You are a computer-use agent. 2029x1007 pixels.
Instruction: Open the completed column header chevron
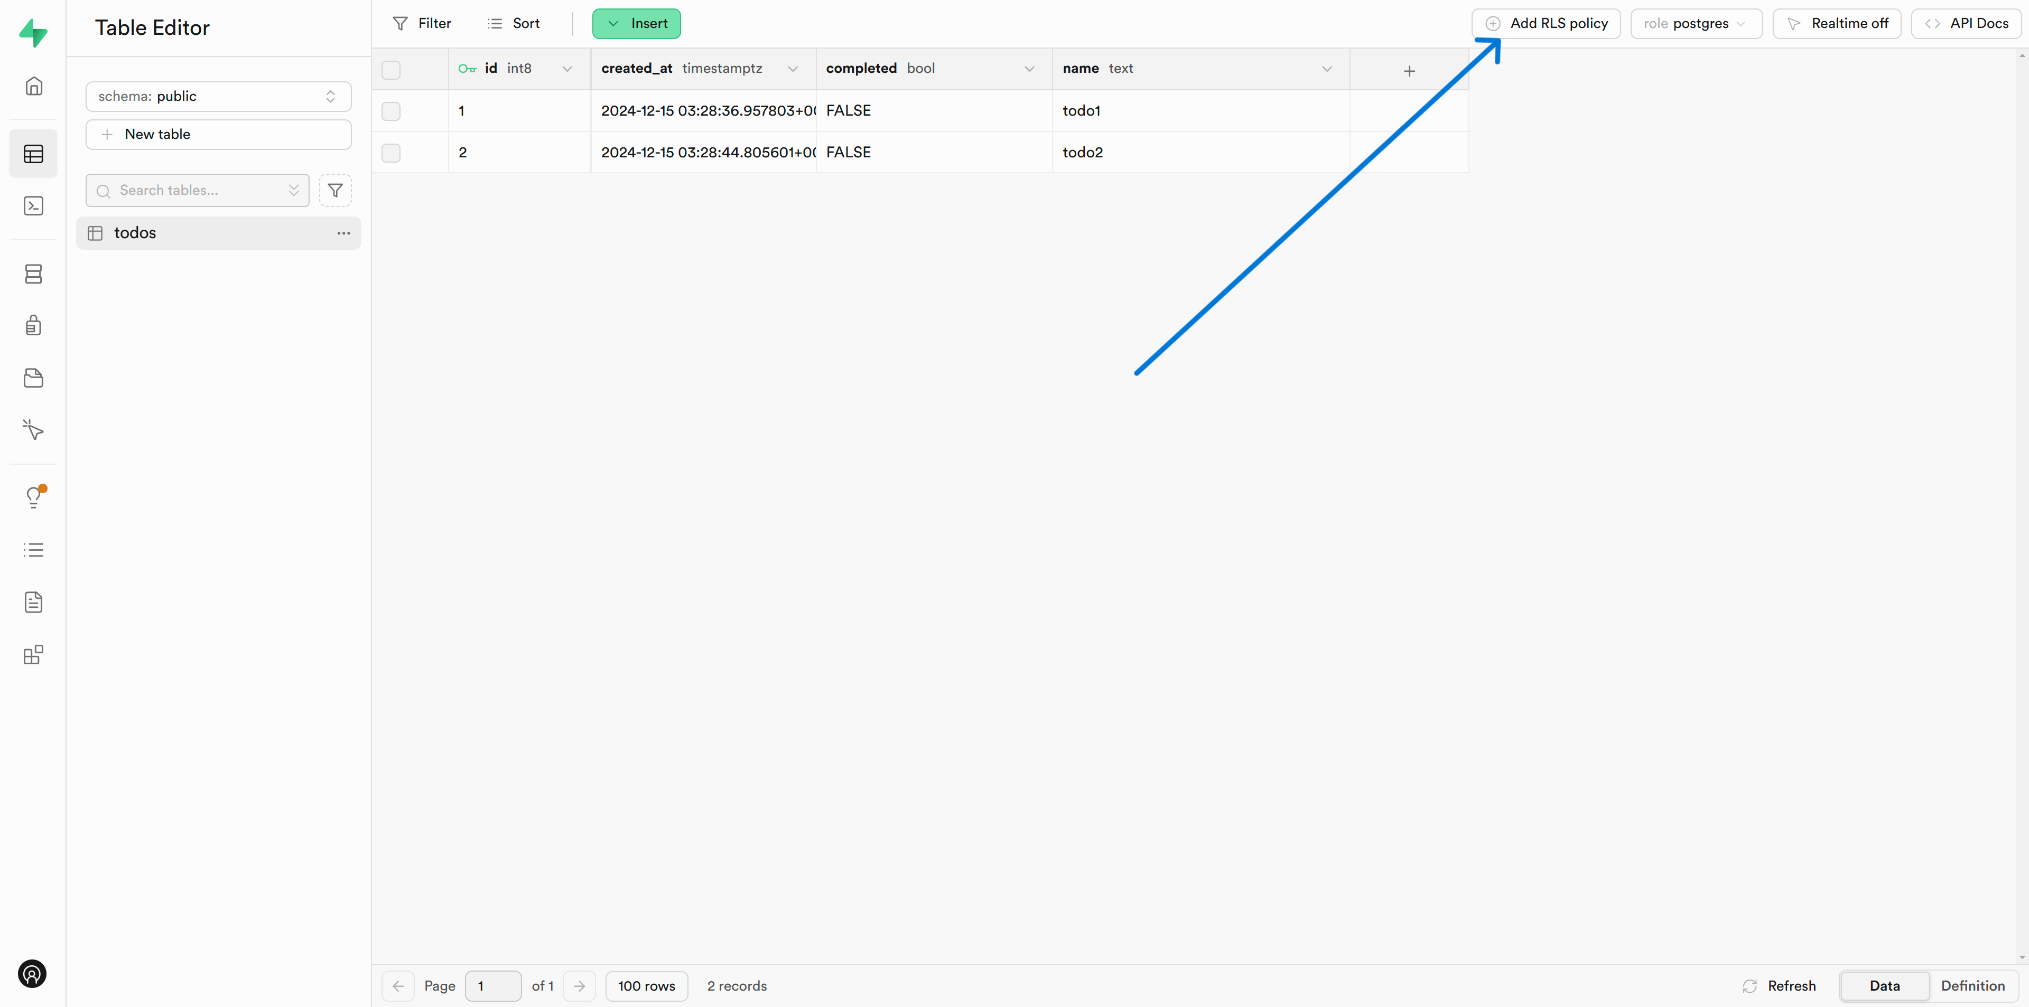[1029, 69]
